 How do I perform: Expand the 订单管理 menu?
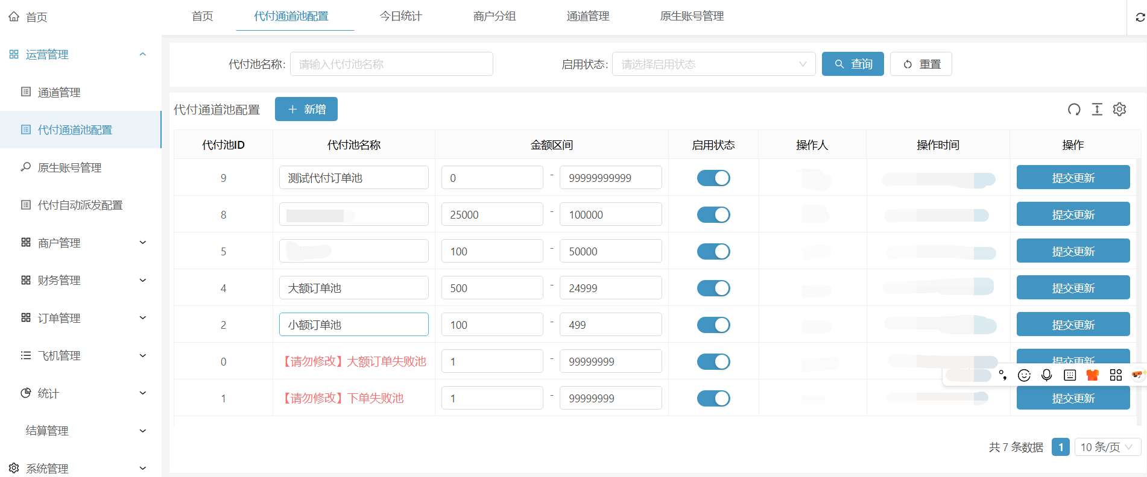(143, 317)
